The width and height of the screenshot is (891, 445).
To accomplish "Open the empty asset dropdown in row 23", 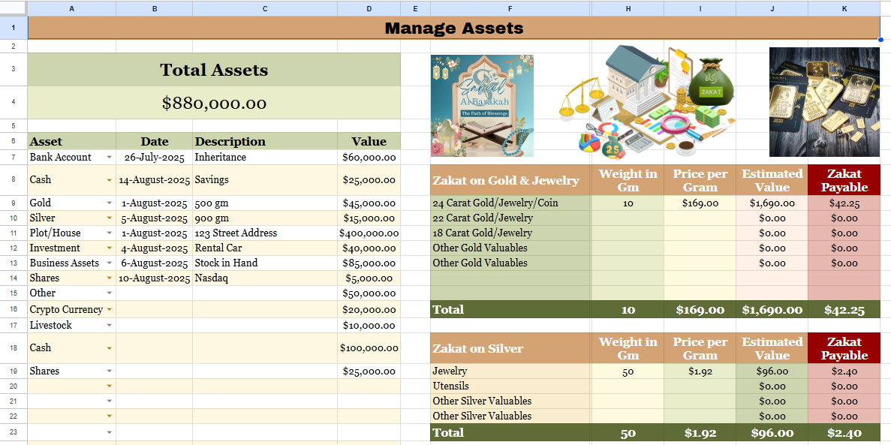I will [110, 433].
